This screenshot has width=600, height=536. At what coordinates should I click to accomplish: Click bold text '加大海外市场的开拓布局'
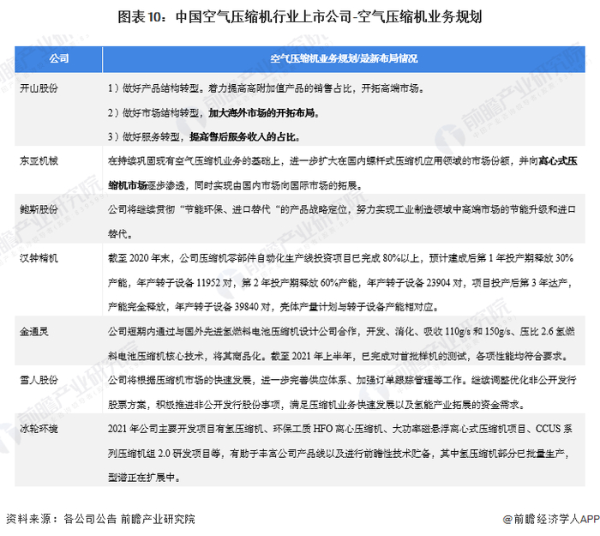(x=261, y=113)
